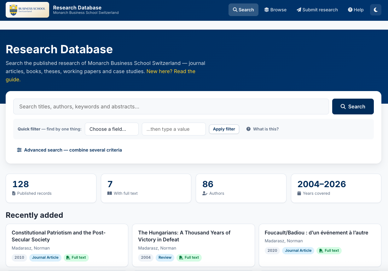This screenshot has width=388, height=271.
Task: Click the 'Recently added' heading
Action: (x=34, y=215)
